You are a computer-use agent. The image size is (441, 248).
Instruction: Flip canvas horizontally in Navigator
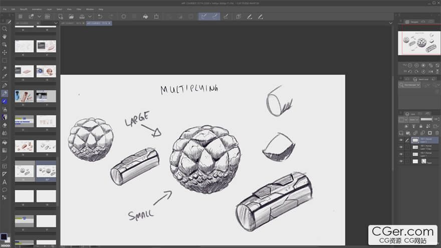[x=430, y=72]
